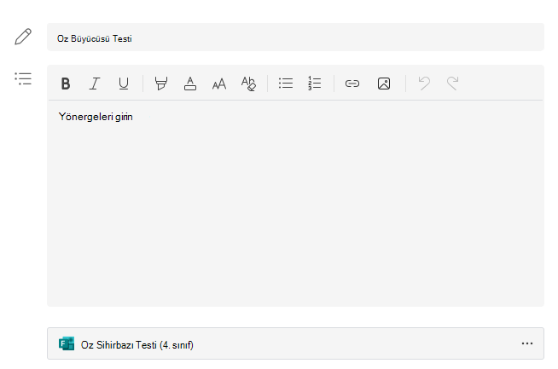Click the Forms attachment icon
This screenshot has height=369, width=558.
point(67,343)
